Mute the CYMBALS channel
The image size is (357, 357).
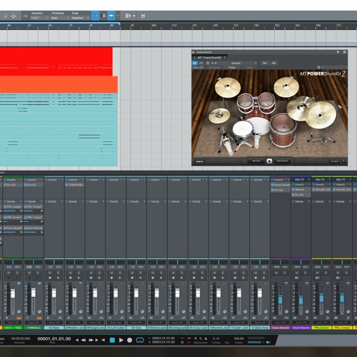pos(29,273)
